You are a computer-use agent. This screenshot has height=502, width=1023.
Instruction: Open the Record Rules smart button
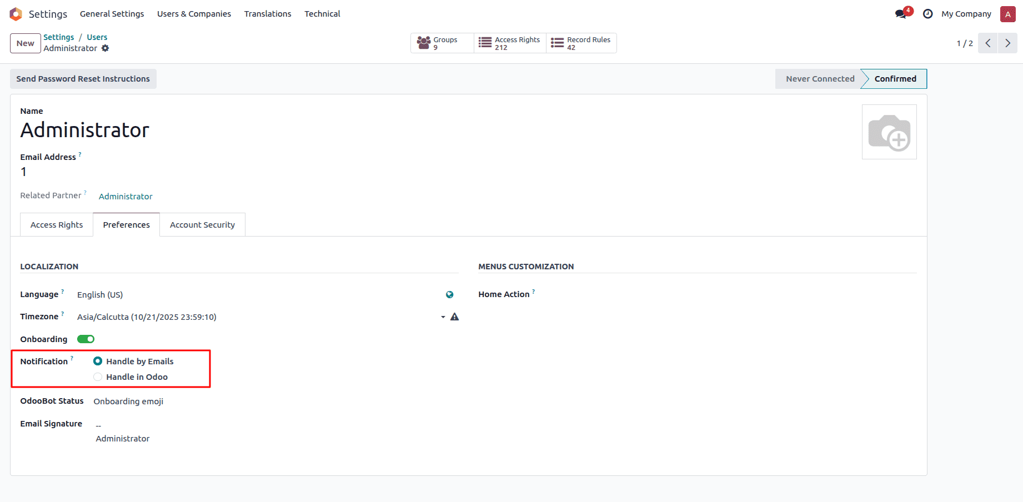(581, 43)
